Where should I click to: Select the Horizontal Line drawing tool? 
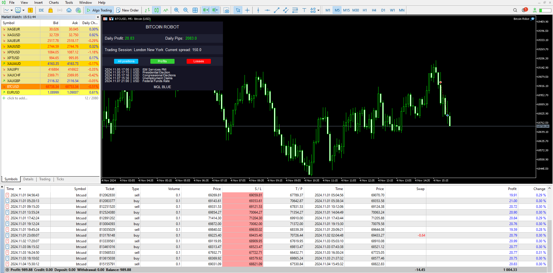(267, 10)
